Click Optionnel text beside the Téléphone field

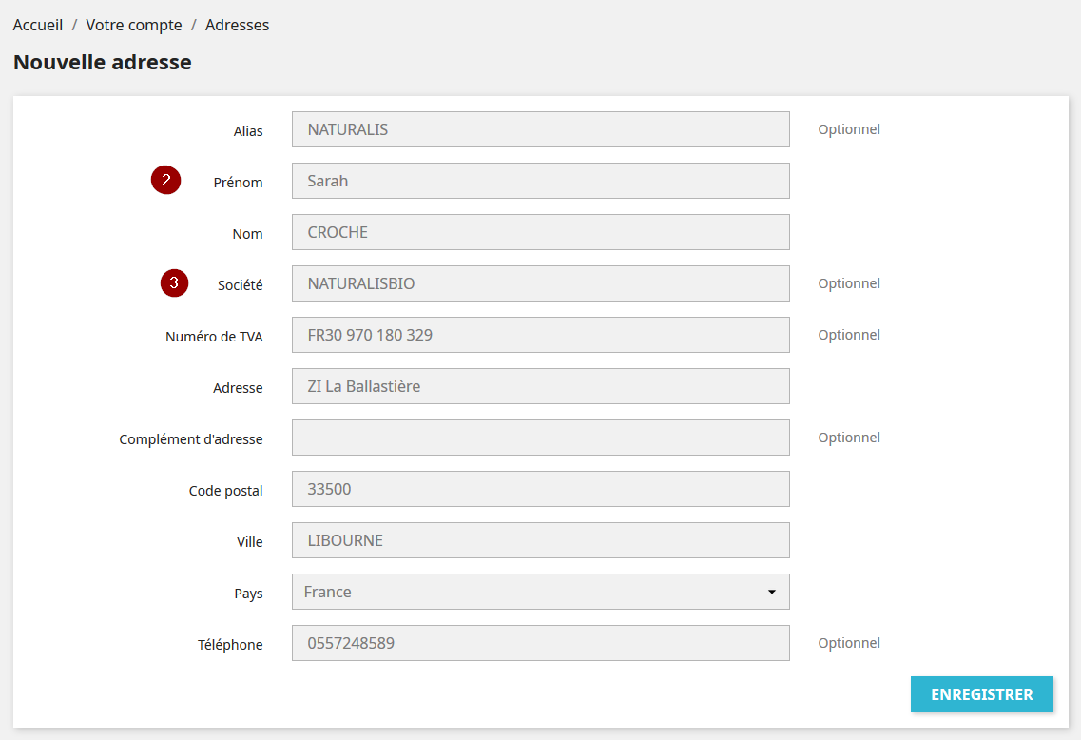[849, 643]
